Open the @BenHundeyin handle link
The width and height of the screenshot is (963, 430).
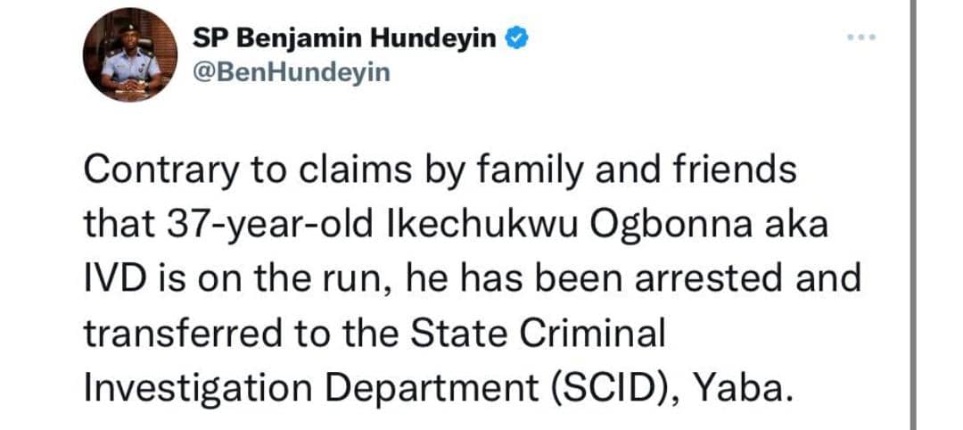[292, 72]
